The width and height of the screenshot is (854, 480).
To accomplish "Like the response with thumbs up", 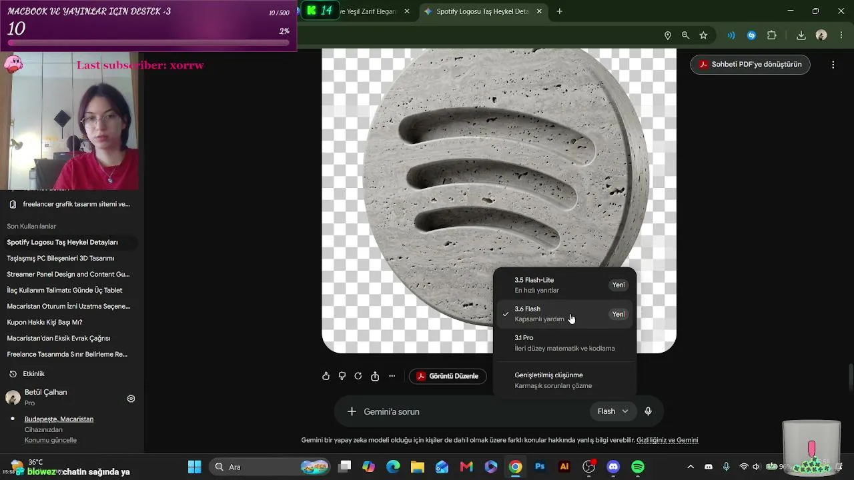I will (326, 376).
